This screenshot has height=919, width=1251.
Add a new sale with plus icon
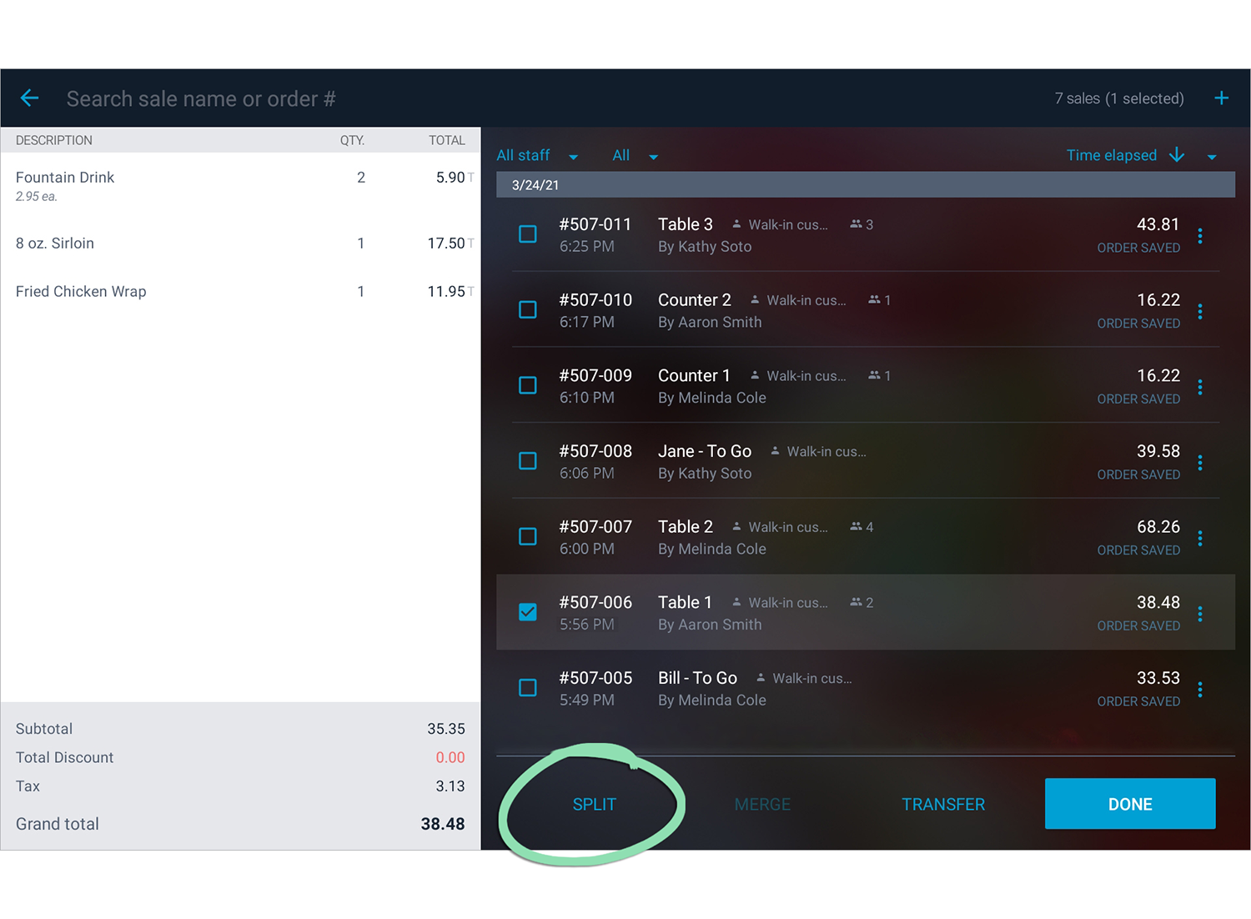1221,98
